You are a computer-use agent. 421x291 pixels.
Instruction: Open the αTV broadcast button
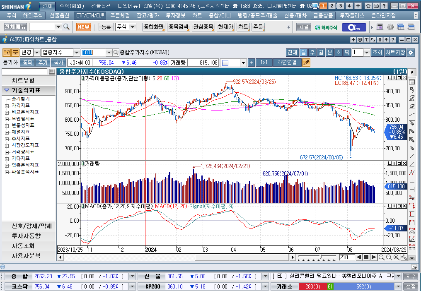point(354,27)
